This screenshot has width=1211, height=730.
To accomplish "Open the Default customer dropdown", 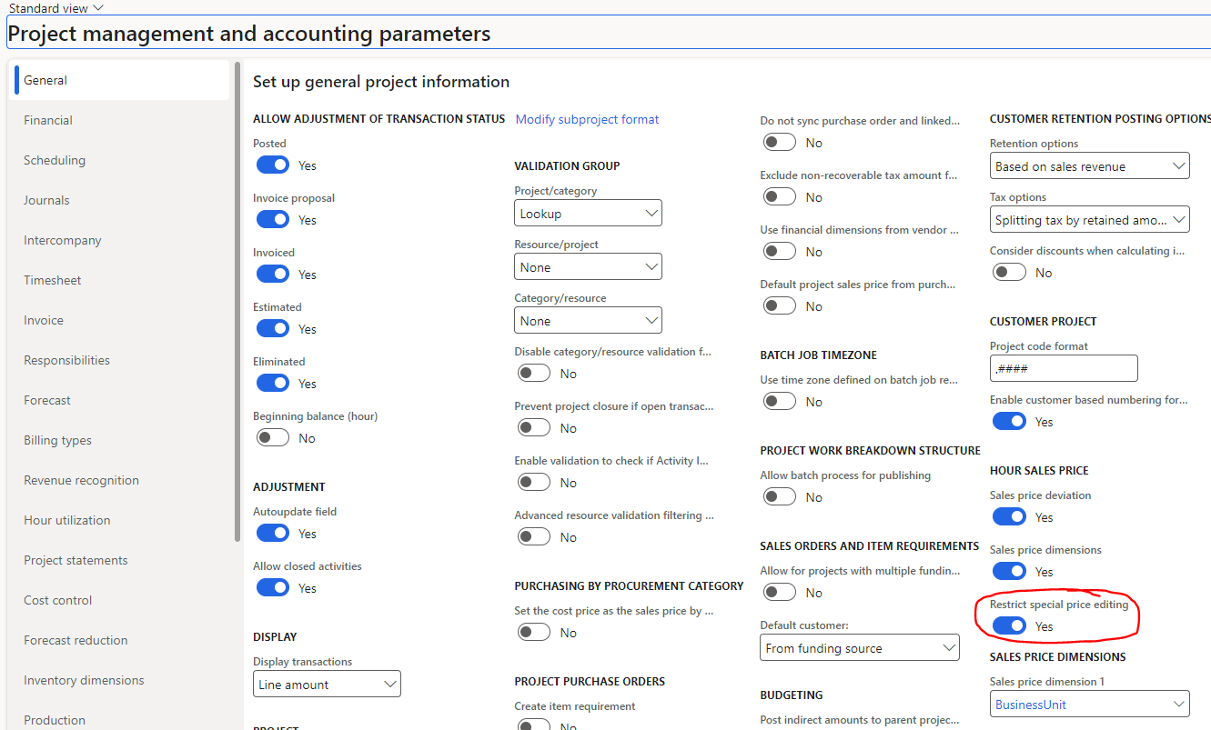I will (860, 647).
